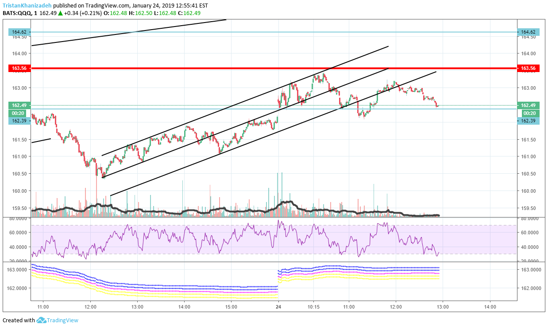Image resolution: width=548 pixels, height=328 pixels.
Task: Click the '24' date label on time axis
Action: tap(278, 307)
